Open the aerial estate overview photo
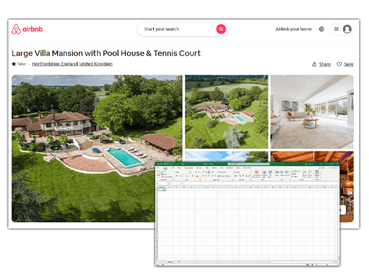Screen dimensions: 369x276 point(226,112)
